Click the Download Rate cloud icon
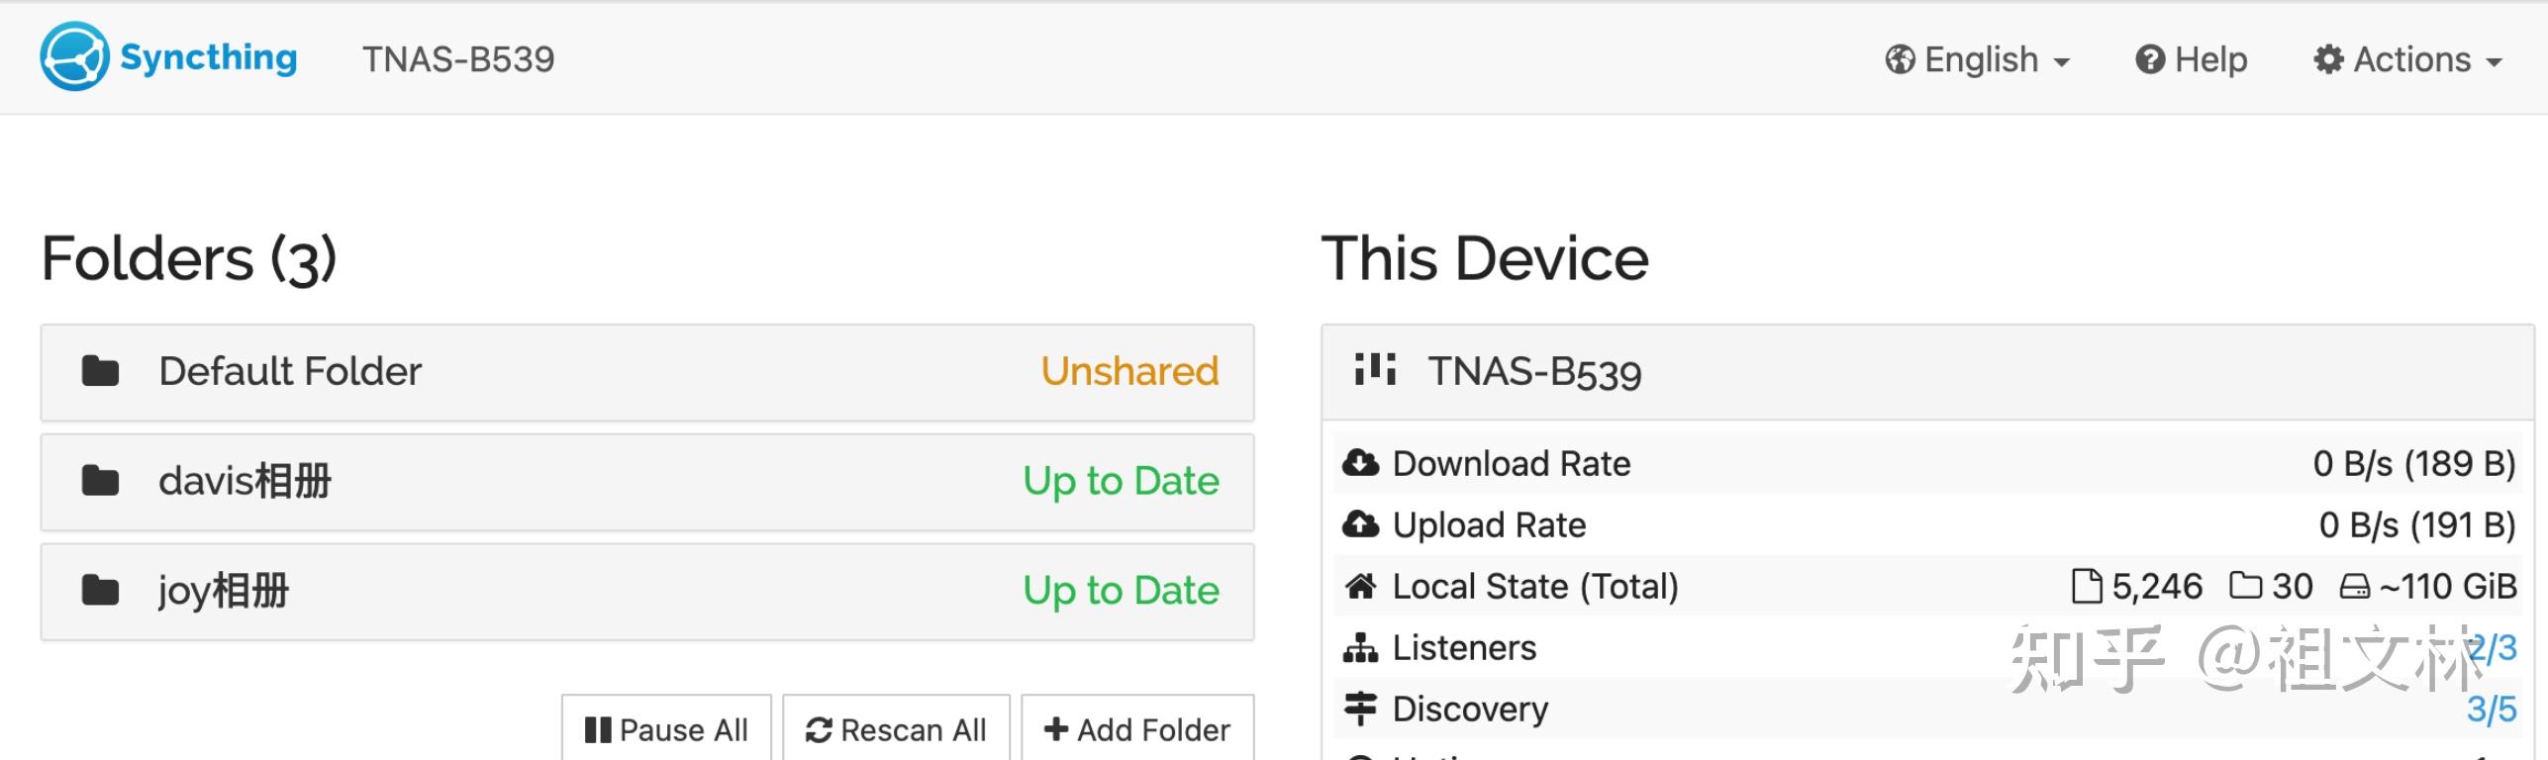2548x760 pixels. pos(1361,463)
